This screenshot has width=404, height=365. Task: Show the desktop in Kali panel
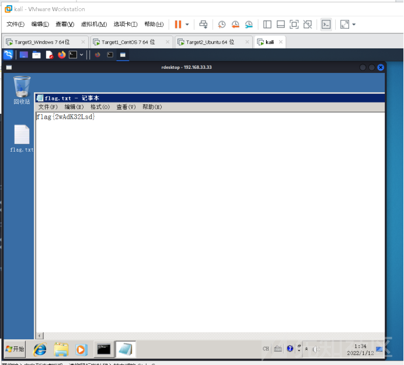pos(24,55)
